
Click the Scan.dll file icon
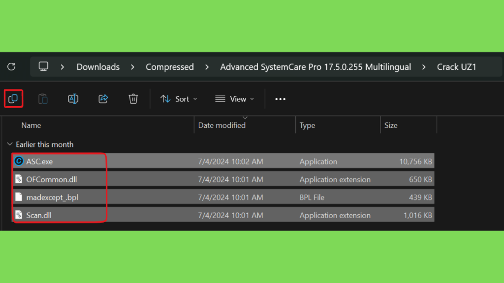(19, 215)
